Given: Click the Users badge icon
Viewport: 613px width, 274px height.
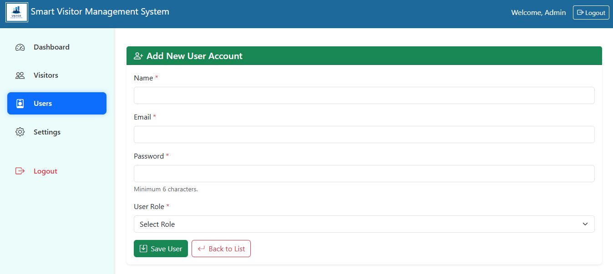Looking at the screenshot, I should coord(20,104).
